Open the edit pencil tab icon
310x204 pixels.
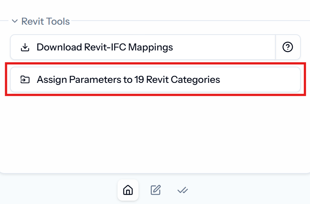click(156, 190)
